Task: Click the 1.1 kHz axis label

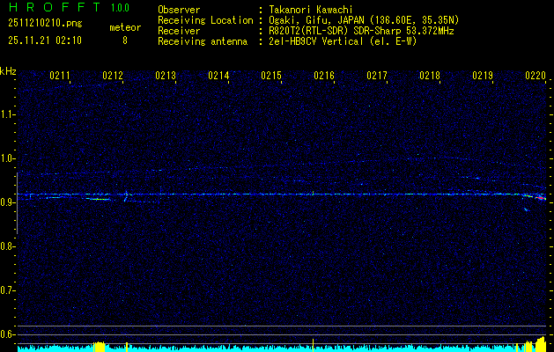Action: tap(7, 115)
